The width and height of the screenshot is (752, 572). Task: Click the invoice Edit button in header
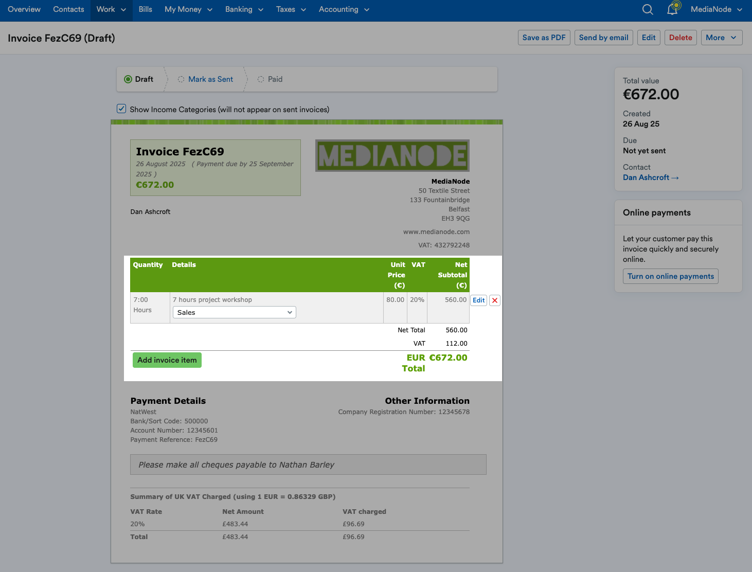coord(649,38)
